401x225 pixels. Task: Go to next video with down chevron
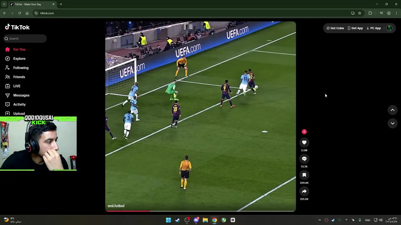pyautogui.click(x=393, y=123)
